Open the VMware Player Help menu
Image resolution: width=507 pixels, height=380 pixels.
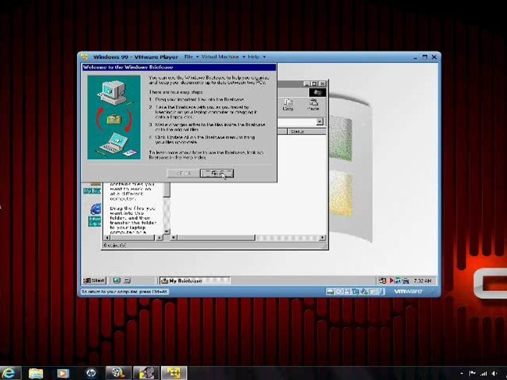257,57
